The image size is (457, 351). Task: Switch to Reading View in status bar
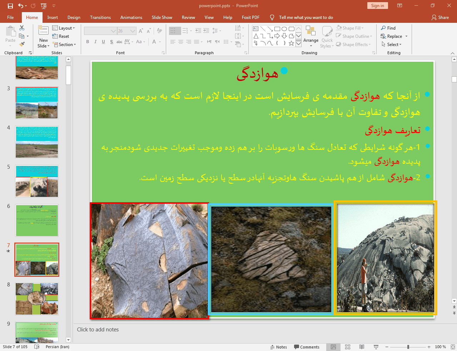[362, 347]
